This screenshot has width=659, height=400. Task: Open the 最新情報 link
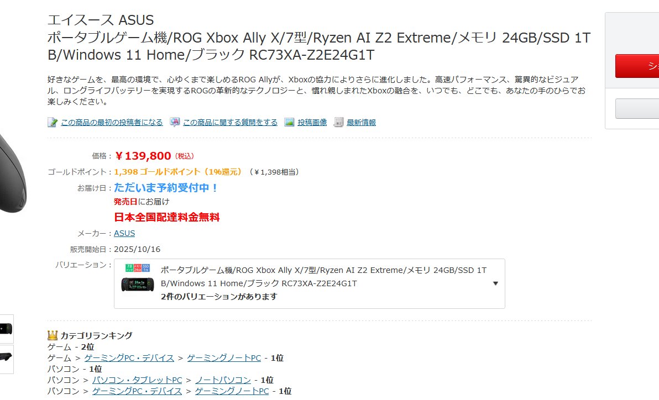tap(362, 122)
